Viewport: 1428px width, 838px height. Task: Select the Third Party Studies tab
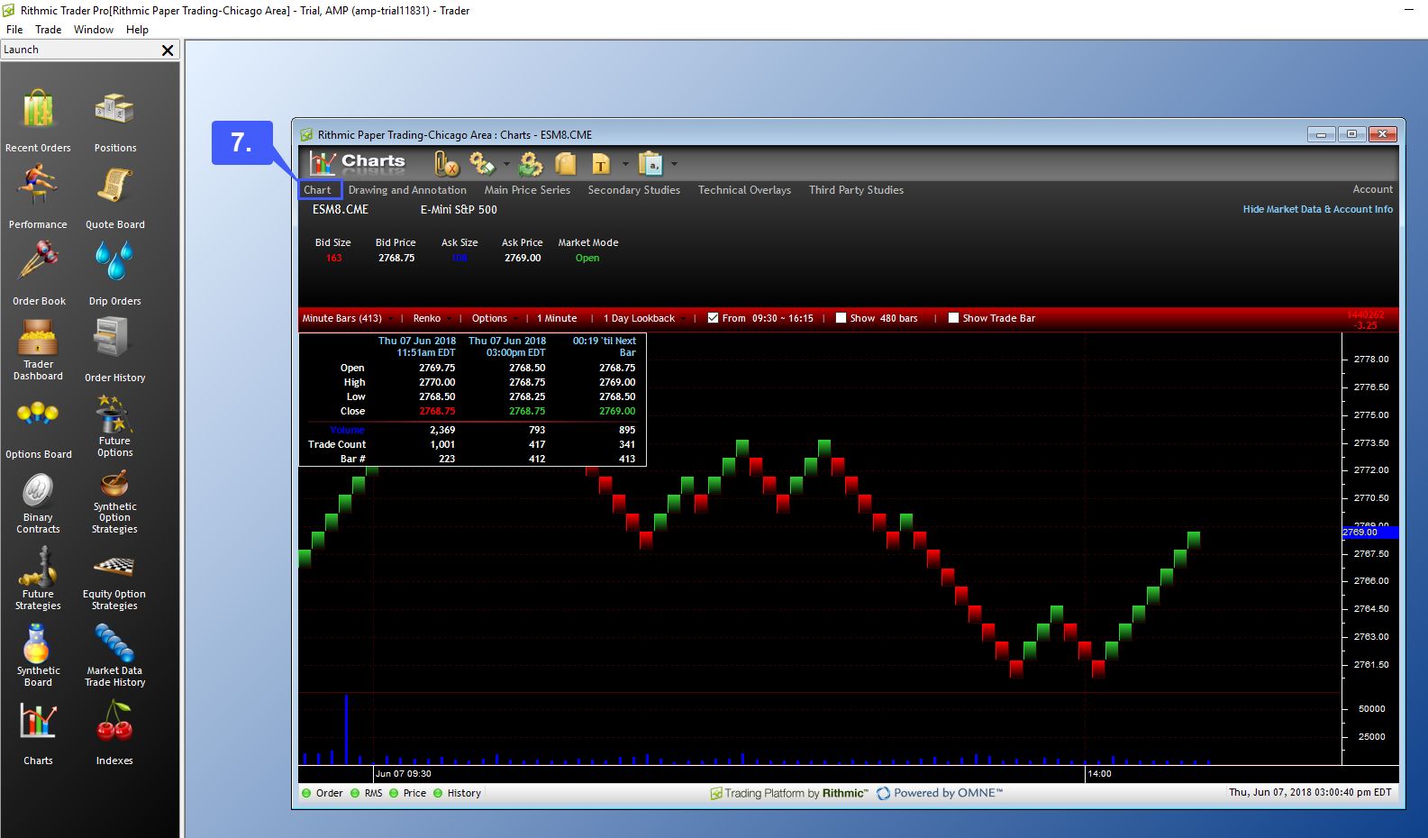point(856,190)
